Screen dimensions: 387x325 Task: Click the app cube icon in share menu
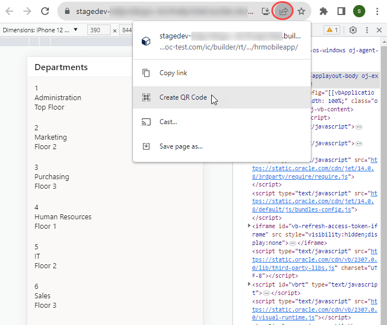pyautogui.click(x=146, y=41)
